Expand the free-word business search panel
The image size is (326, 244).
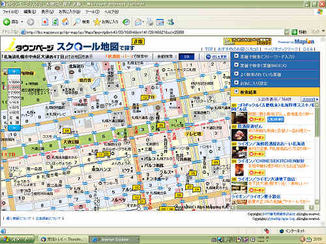click(275, 56)
